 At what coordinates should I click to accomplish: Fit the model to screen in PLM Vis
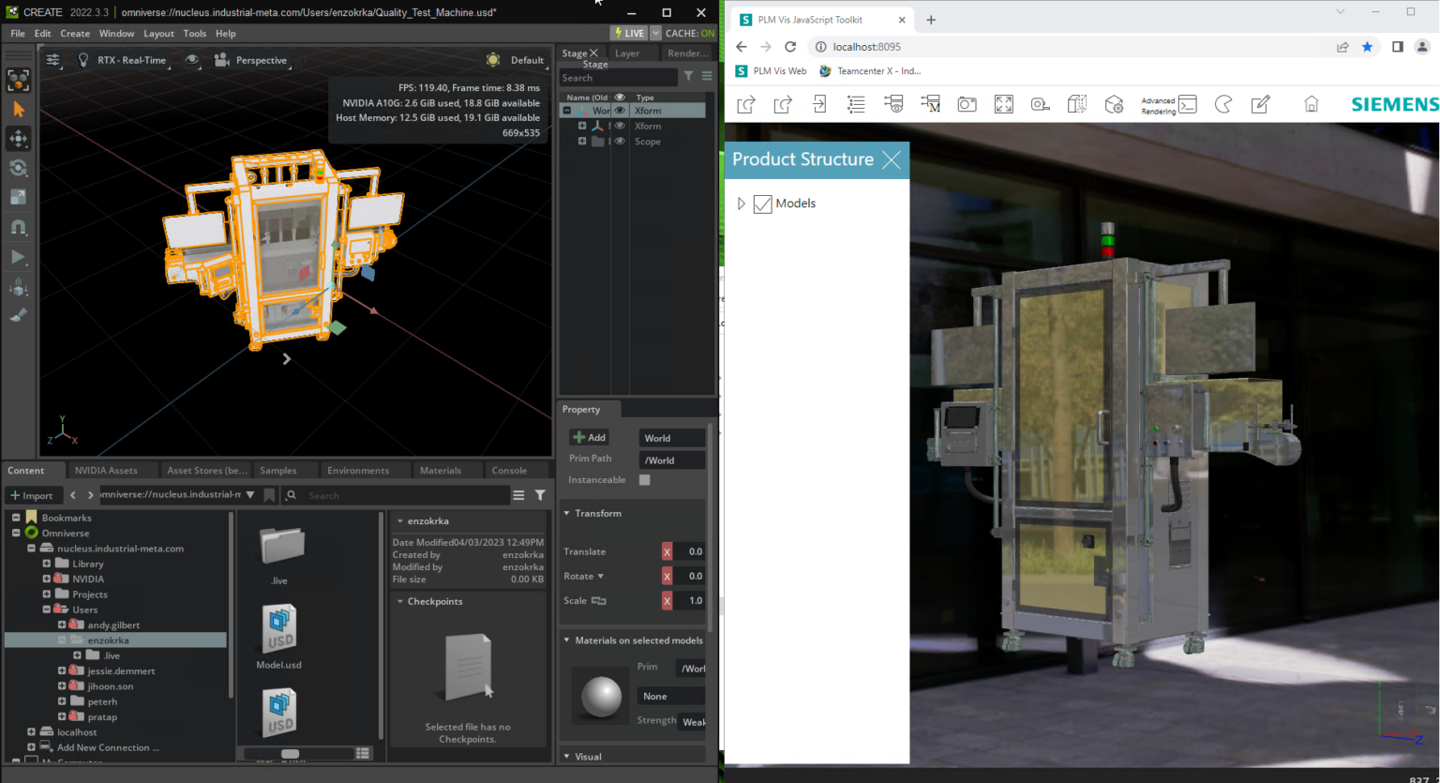[x=1003, y=104]
